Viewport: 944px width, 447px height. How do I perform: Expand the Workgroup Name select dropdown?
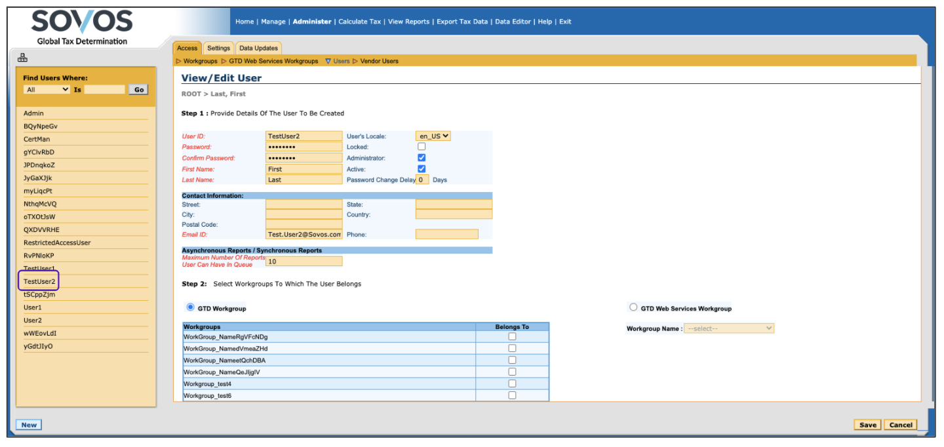click(729, 328)
